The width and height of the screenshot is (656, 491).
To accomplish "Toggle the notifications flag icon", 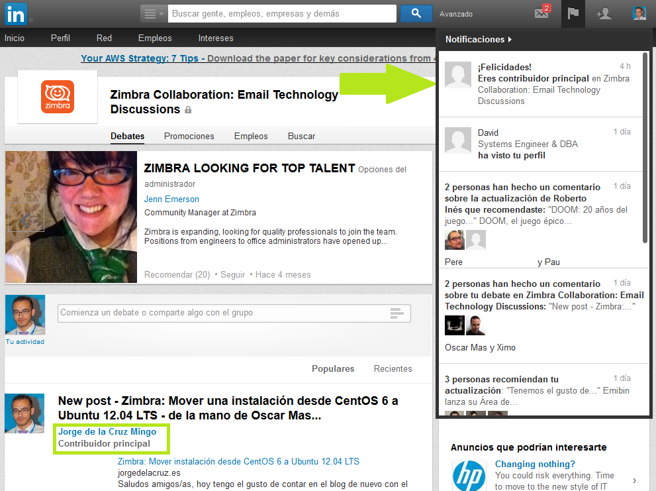I will click(573, 13).
